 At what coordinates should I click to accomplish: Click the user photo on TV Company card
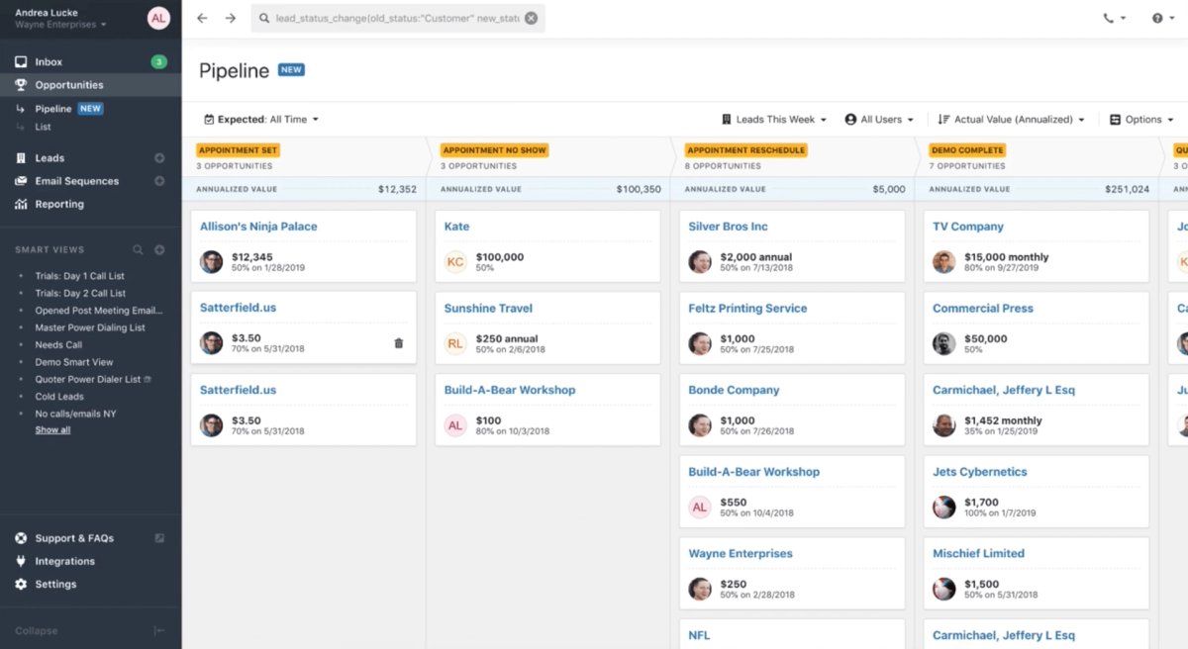pos(944,262)
